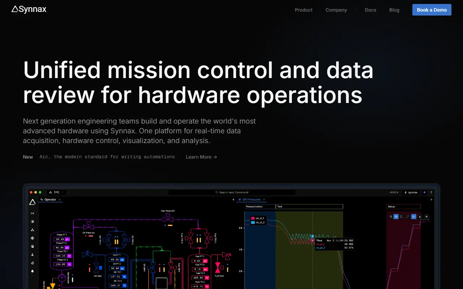Open the broadcast signal icon in the sidebar
The width and height of the screenshot is (463, 289).
33,213
